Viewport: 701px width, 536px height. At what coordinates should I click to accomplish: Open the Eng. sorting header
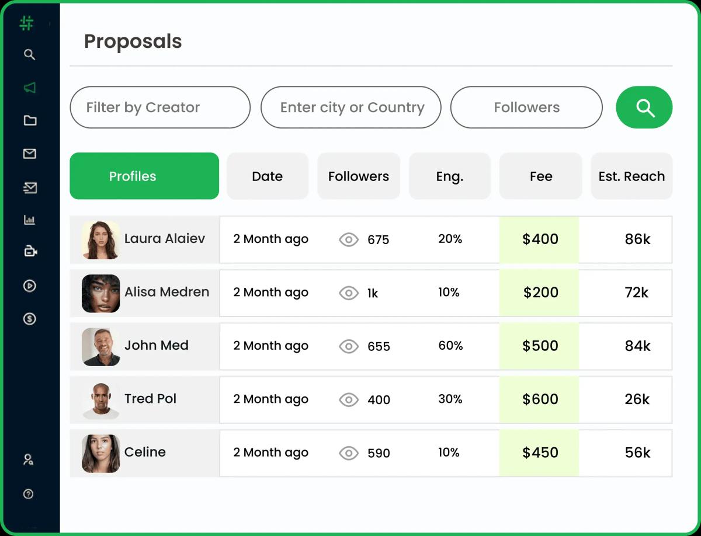pos(450,176)
